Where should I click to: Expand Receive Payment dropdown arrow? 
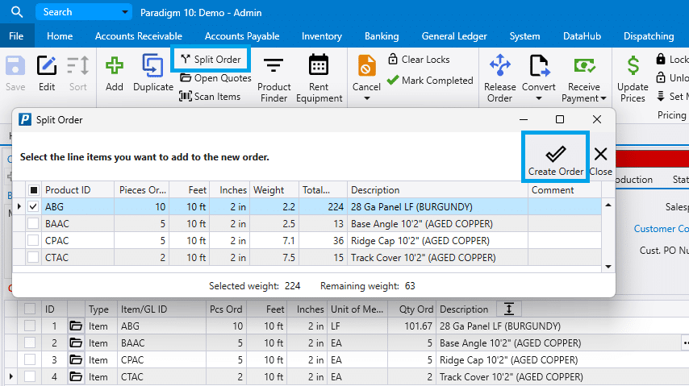tap(603, 98)
